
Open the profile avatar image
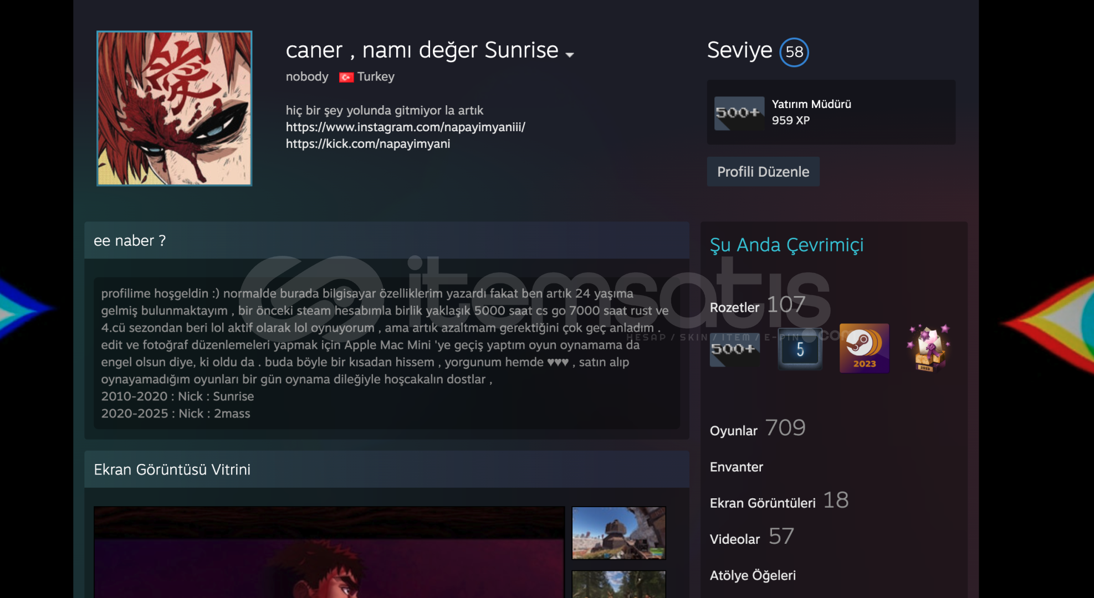point(175,109)
